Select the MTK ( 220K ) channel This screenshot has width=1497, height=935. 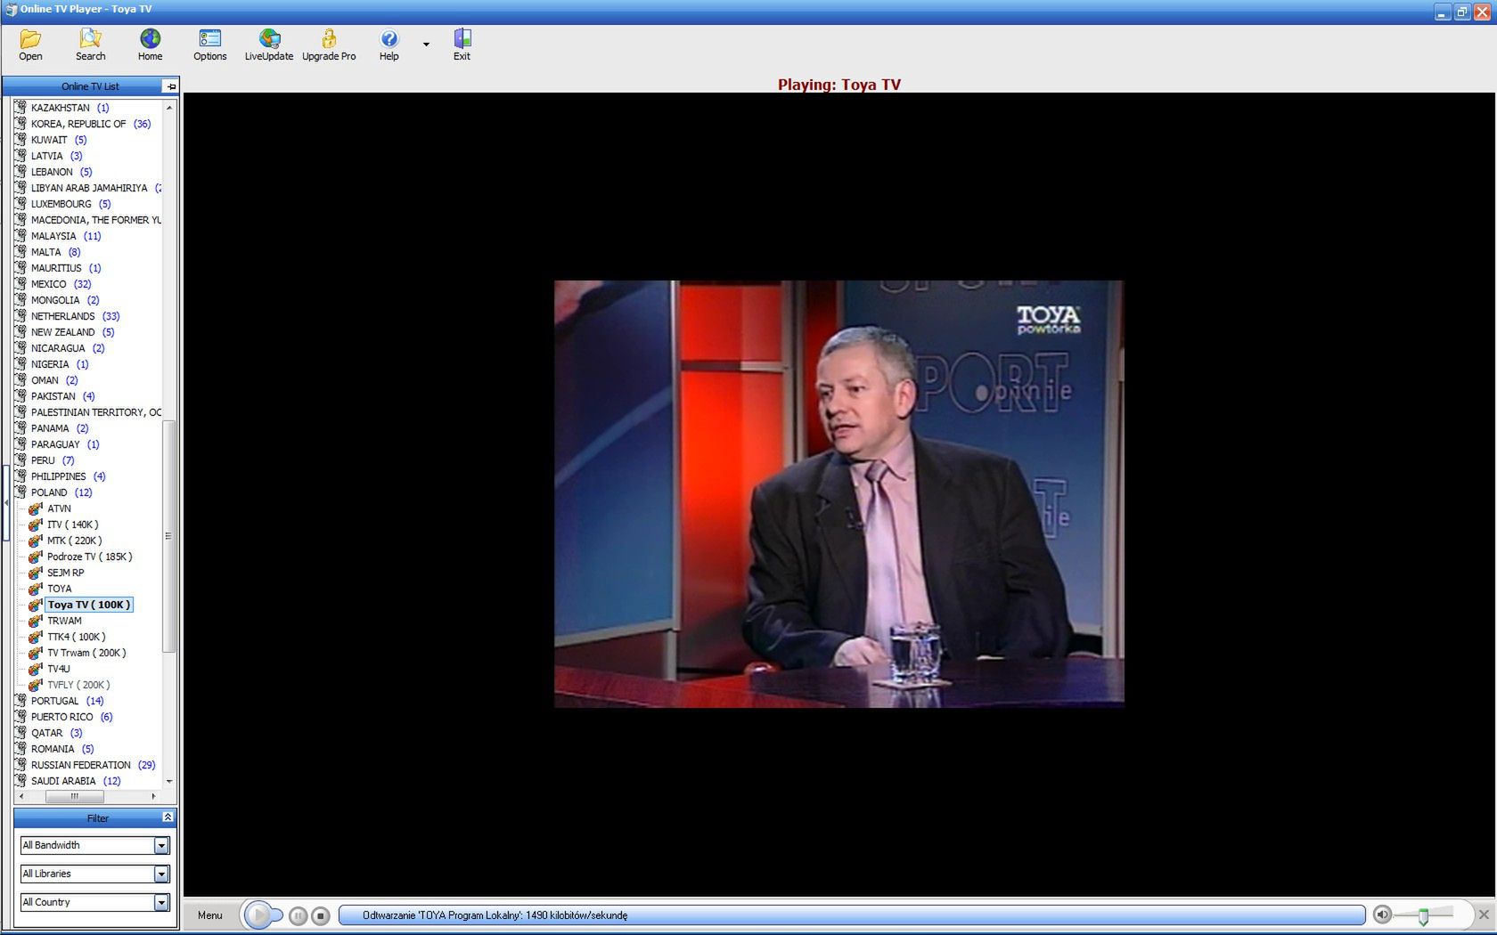tap(74, 541)
